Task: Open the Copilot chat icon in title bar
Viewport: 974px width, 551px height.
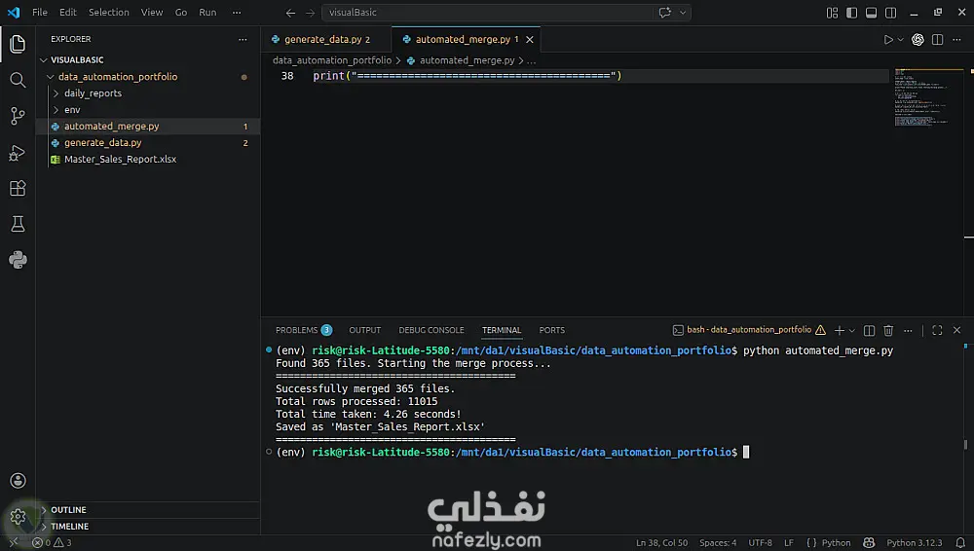Action: tap(664, 13)
